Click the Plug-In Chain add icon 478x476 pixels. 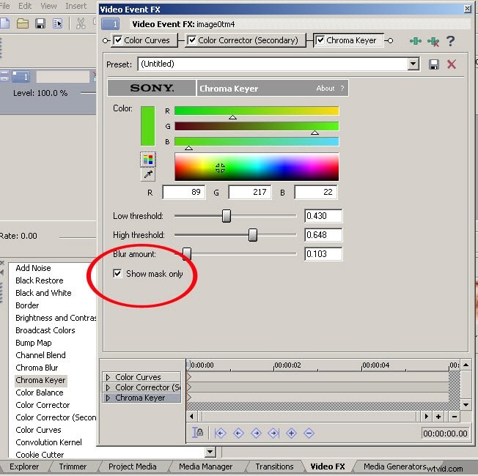pyautogui.click(x=416, y=41)
